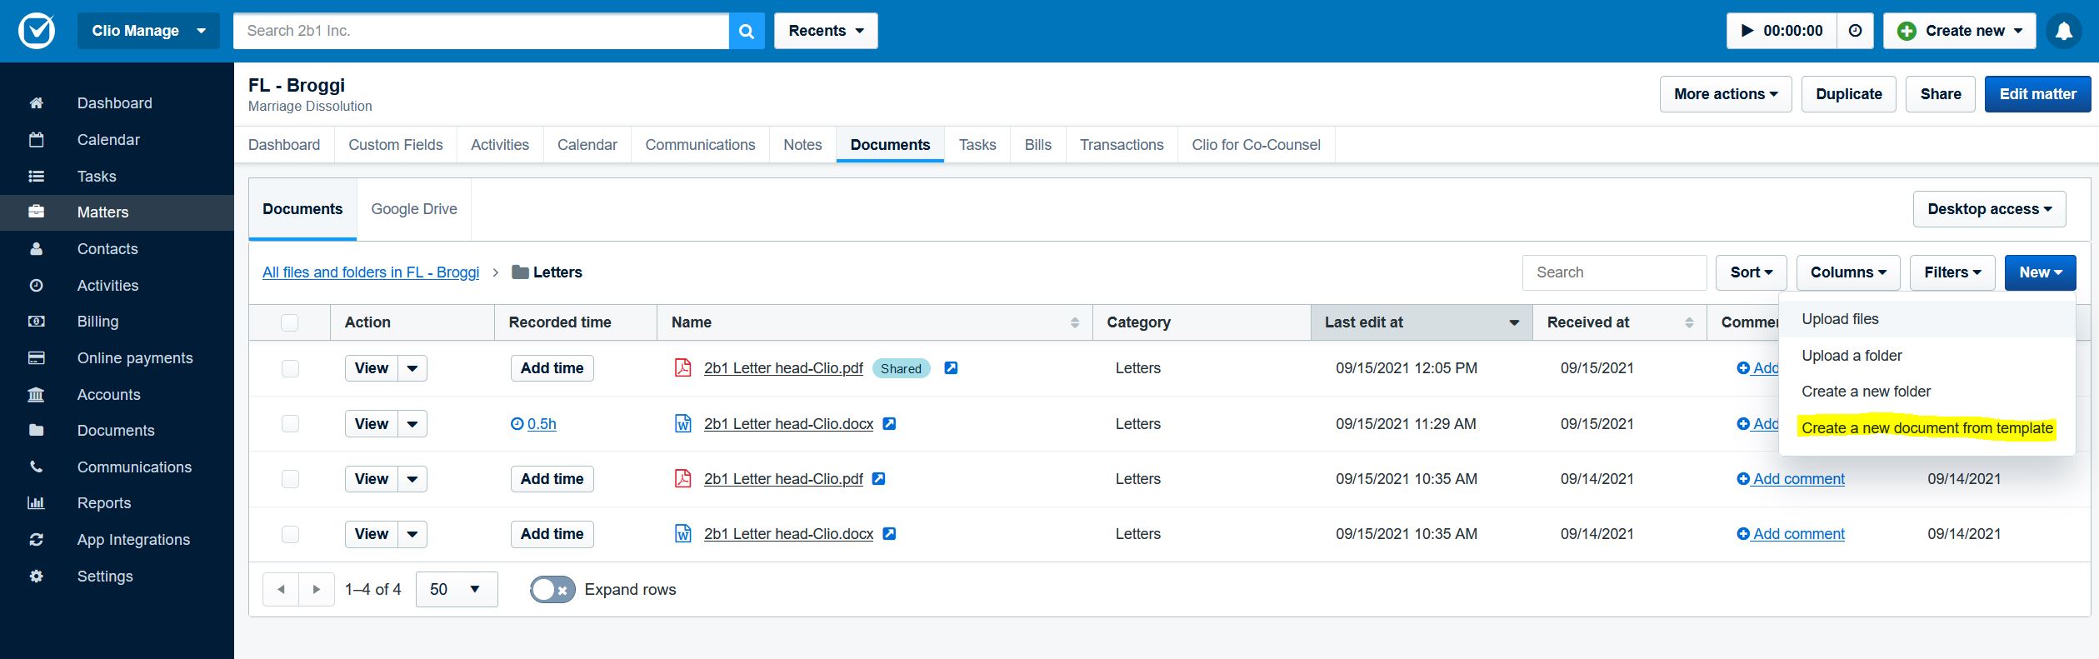Click the Share button

(x=1940, y=94)
